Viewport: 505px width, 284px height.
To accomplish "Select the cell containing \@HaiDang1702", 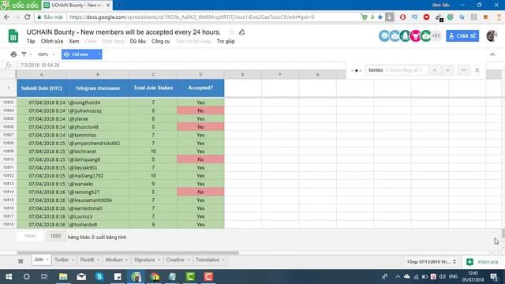I will click(98, 176).
